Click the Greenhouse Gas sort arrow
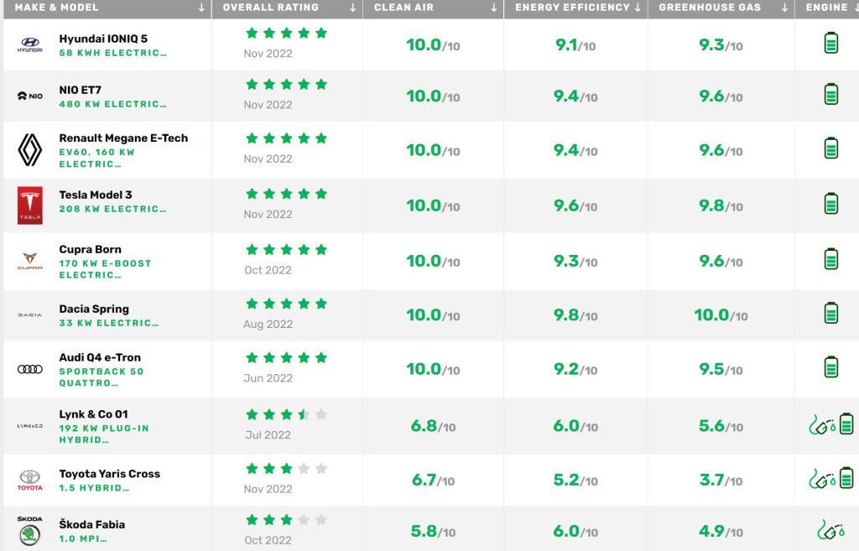This screenshot has width=859, height=551. click(784, 8)
